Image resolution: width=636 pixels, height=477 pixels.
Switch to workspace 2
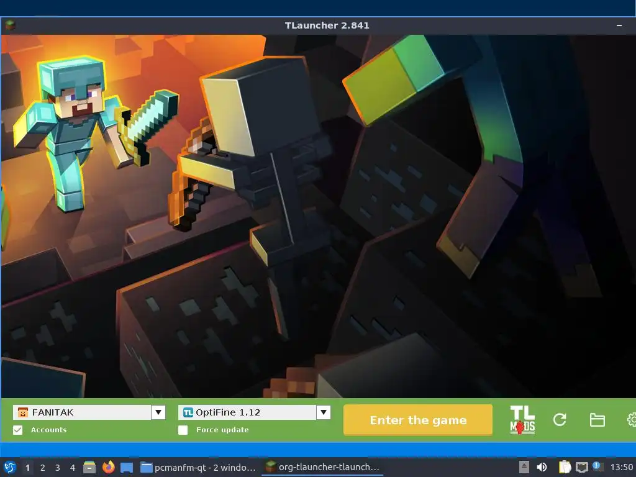(43, 468)
